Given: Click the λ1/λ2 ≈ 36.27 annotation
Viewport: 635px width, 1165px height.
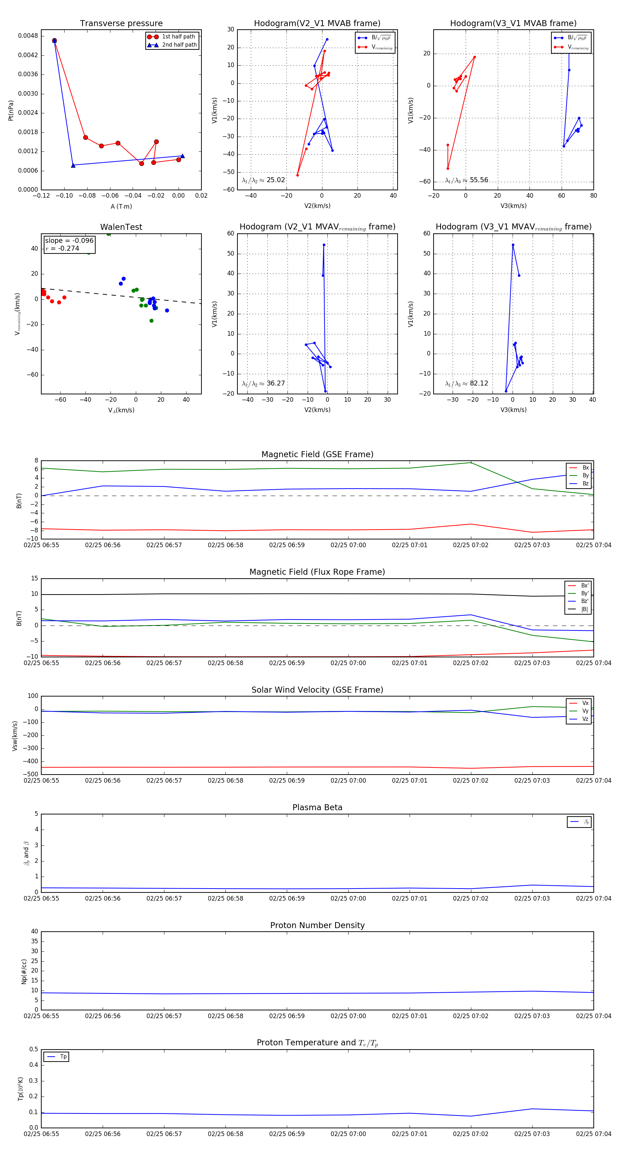Looking at the screenshot, I should pos(264,383).
